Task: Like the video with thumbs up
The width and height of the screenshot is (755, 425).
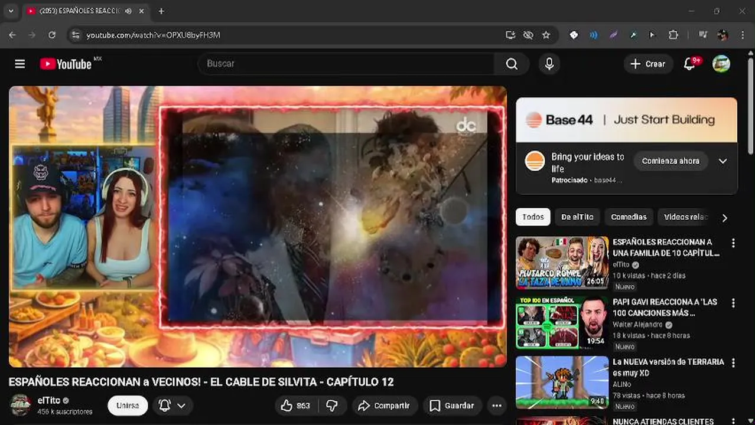Action: coord(295,406)
